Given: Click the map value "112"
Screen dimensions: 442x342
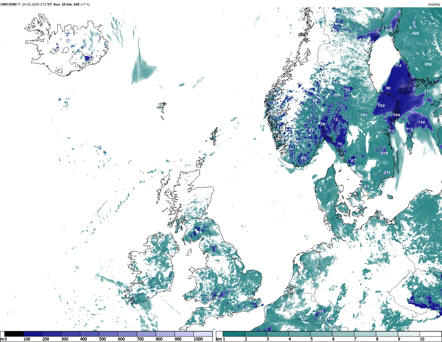Looking at the screenshot, I should coord(391,131).
